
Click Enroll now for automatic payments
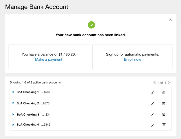coord(133,59)
